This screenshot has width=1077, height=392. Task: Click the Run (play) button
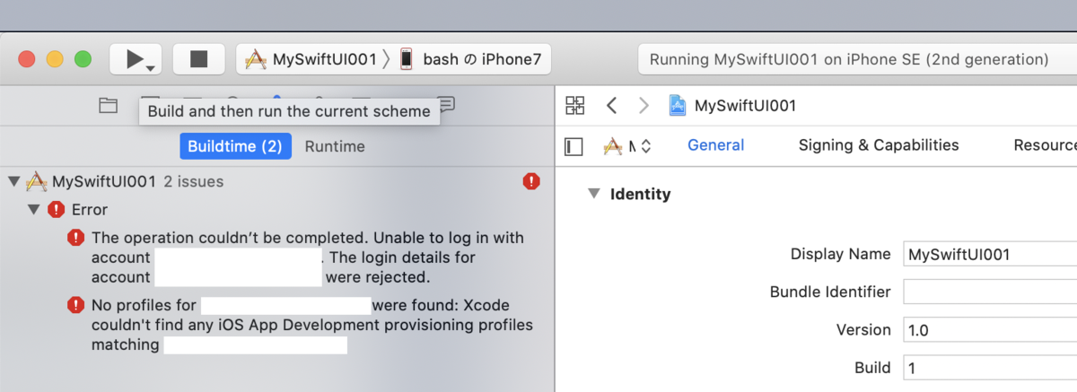coord(135,59)
